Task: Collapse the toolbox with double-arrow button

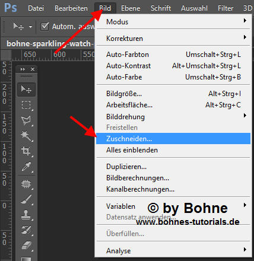Action: coord(23,69)
